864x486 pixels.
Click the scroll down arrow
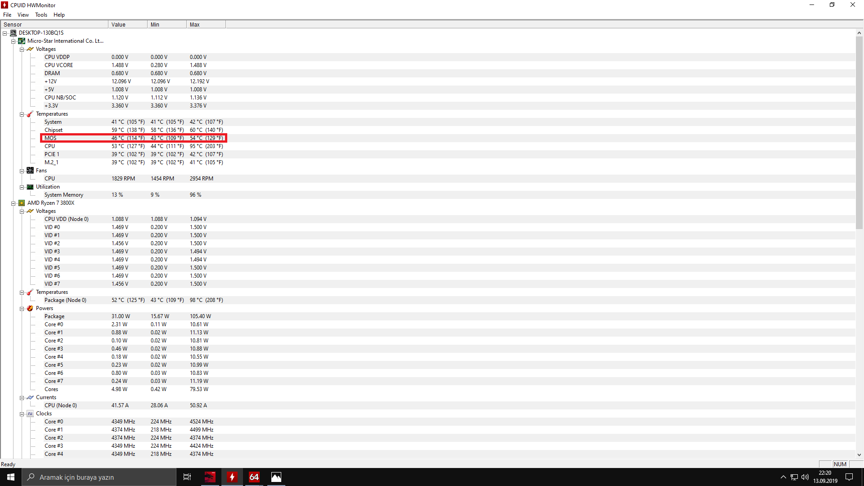coord(859,455)
